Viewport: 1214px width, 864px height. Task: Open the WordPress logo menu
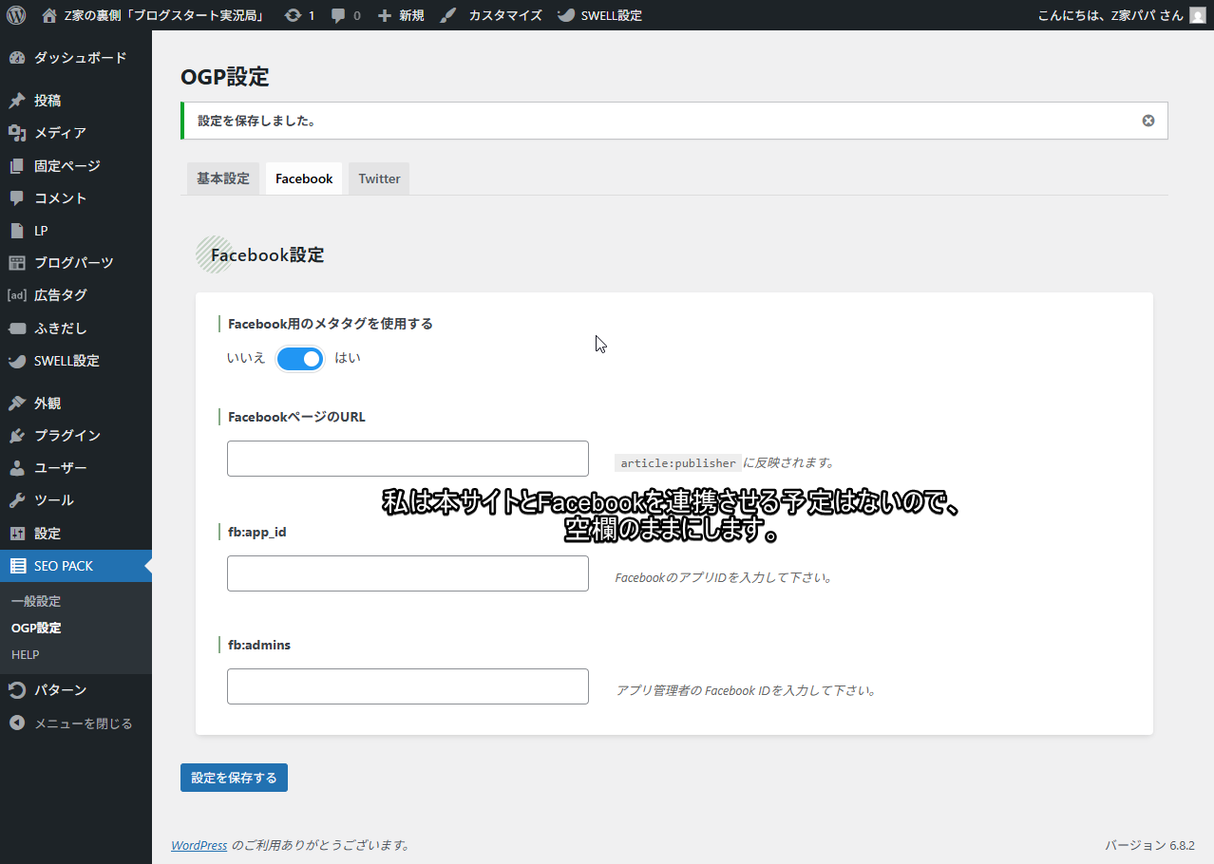point(16,15)
